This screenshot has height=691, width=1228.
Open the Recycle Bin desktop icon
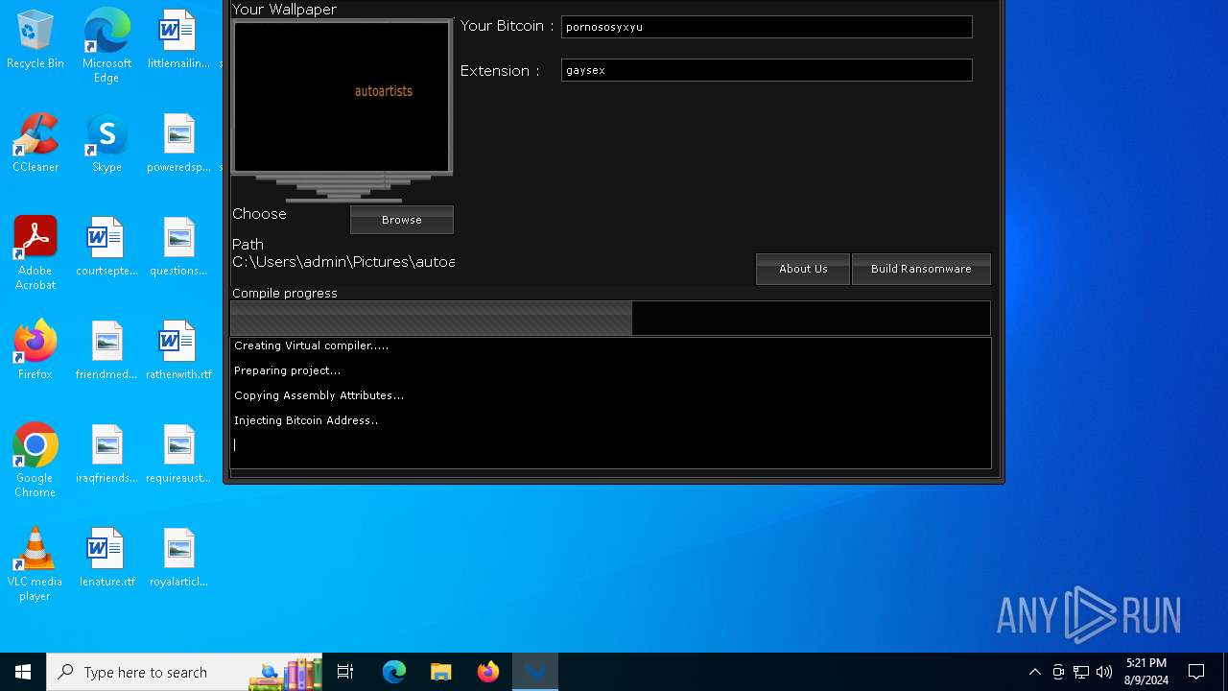click(x=35, y=40)
